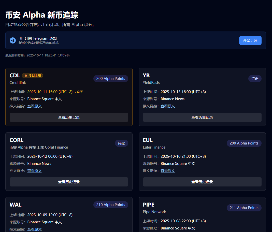View history records for YB

coord(202,117)
